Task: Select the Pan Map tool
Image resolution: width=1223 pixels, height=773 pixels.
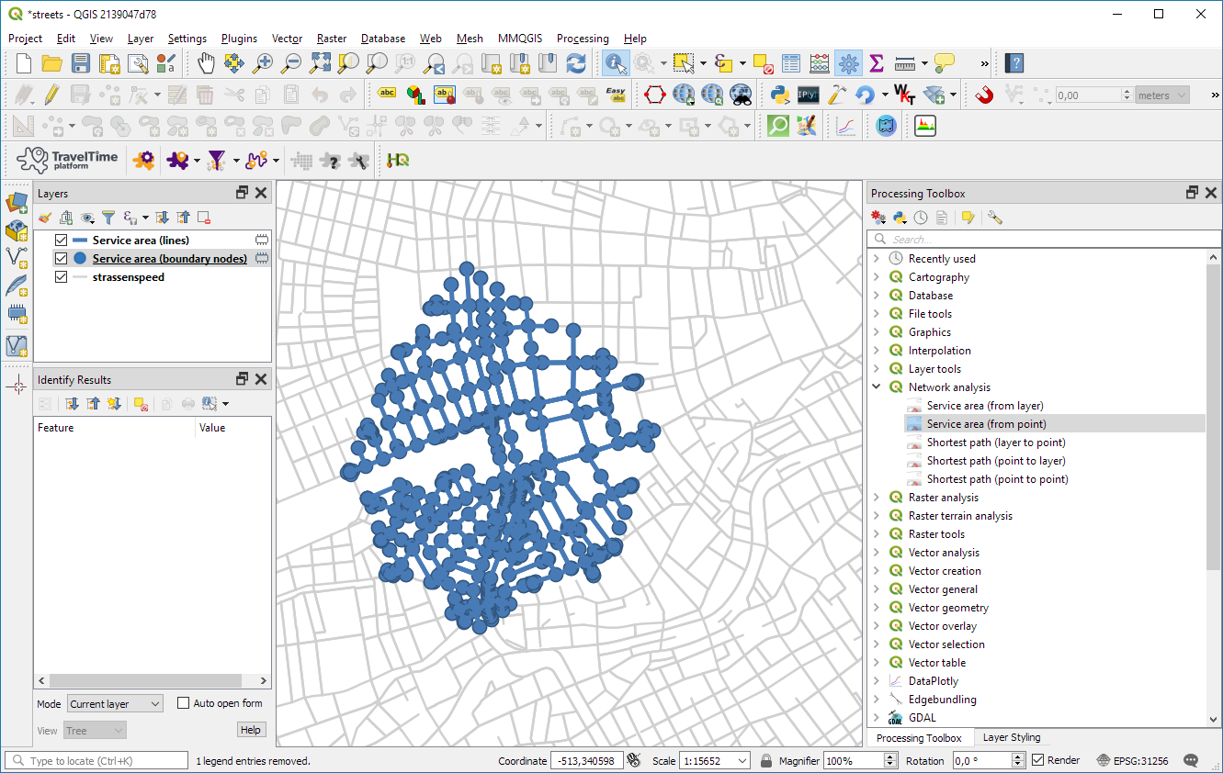Action: point(206,62)
